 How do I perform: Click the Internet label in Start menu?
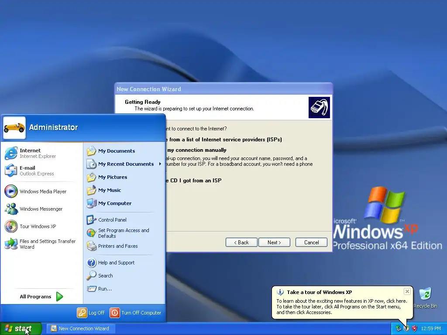point(30,150)
